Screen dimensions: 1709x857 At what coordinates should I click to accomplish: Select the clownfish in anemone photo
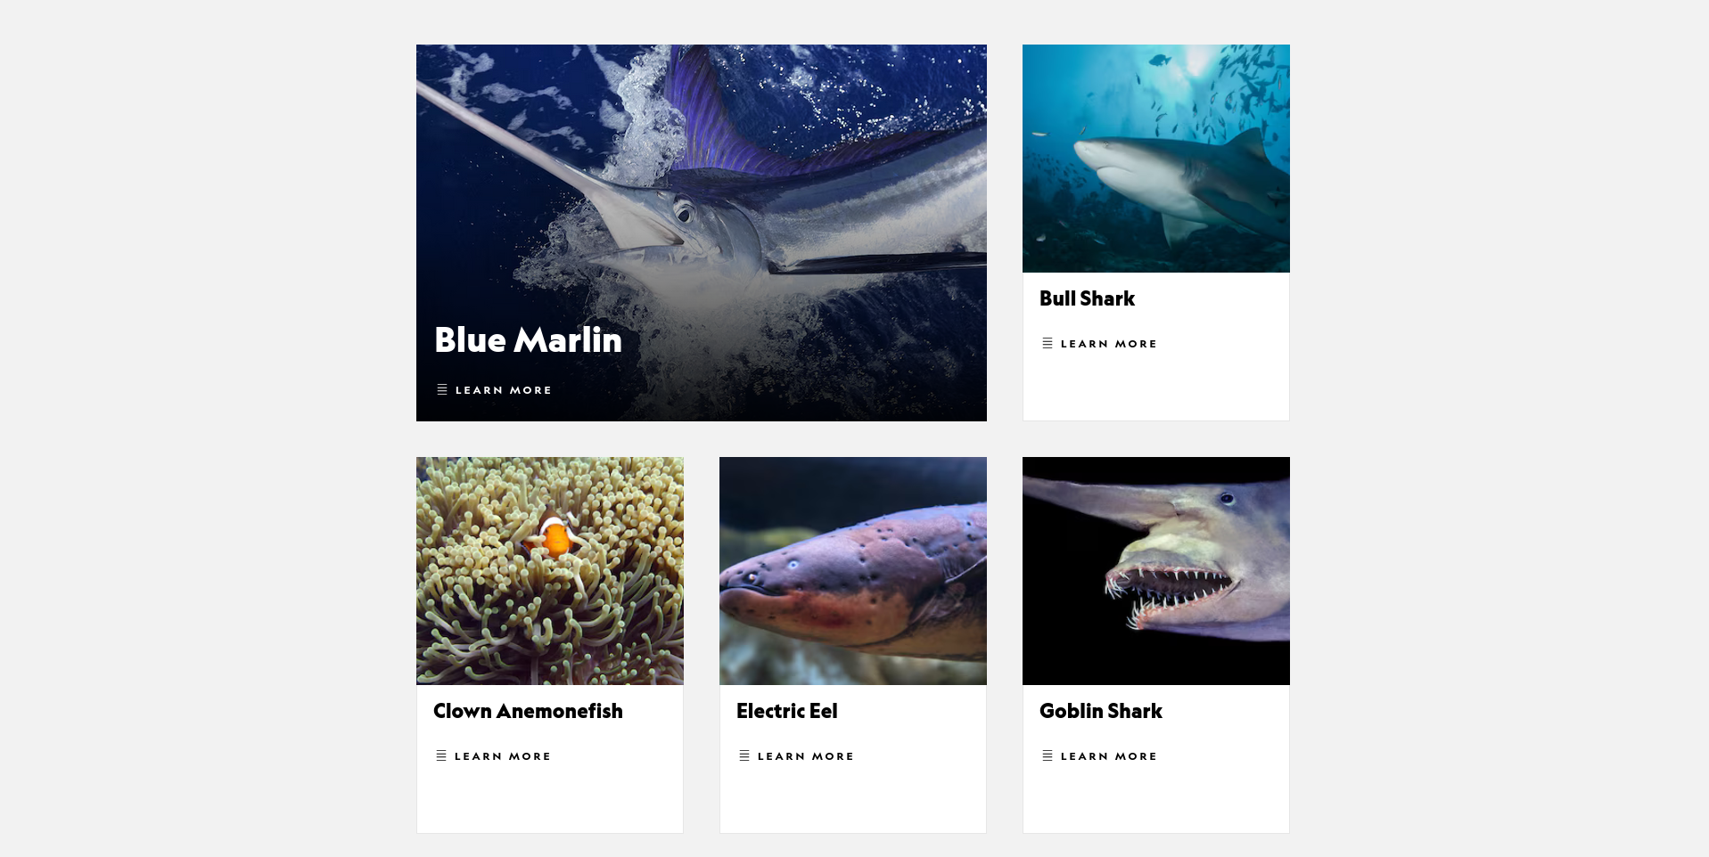(550, 571)
